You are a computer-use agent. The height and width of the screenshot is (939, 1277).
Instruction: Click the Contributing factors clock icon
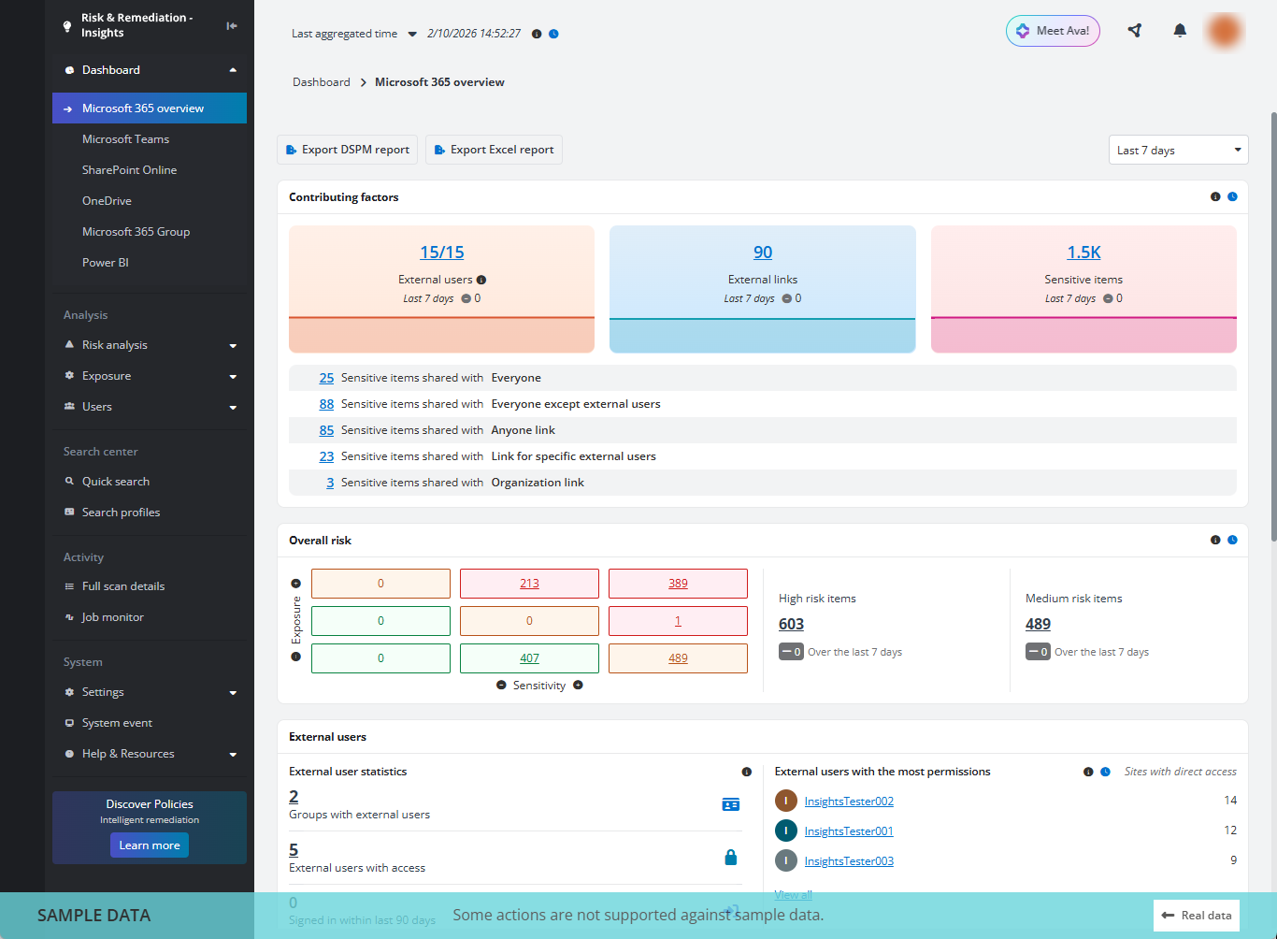[x=1232, y=196]
